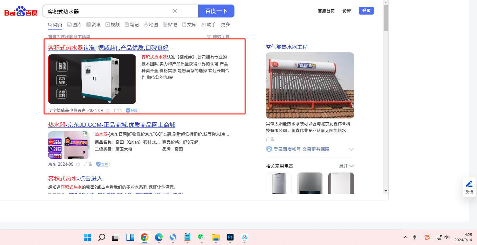Viewport: 477px width, 245px height.
Task: Click the last 相关家用电器 thumbnail
Action: pyautogui.click(x=341, y=183)
